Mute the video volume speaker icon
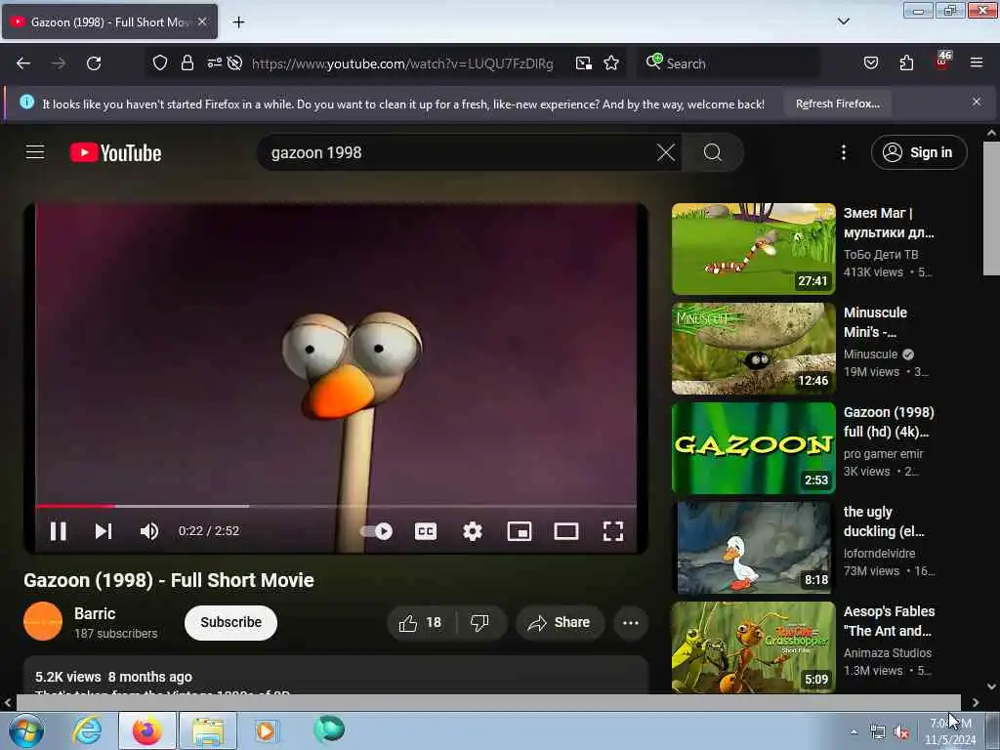Screen dimensions: 1000x750 click(149, 531)
